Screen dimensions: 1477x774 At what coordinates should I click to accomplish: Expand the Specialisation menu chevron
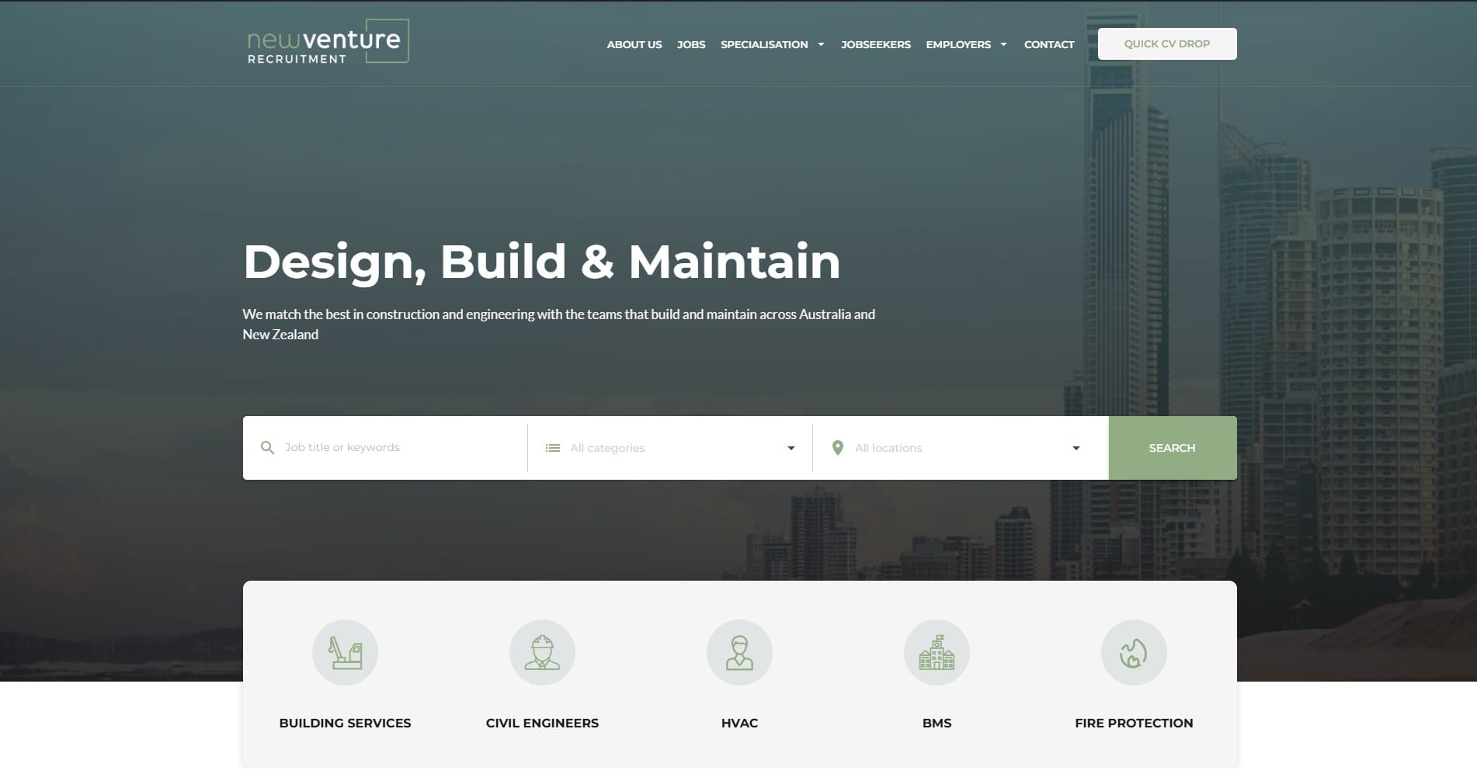821,45
